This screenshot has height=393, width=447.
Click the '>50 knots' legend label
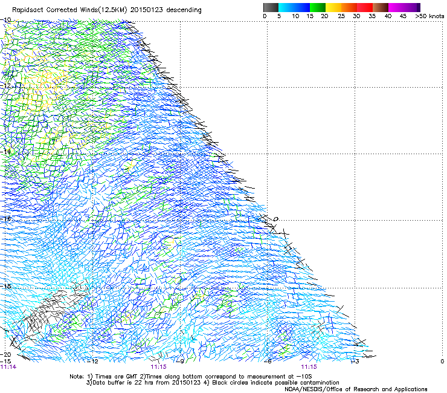(x=429, y=16)
